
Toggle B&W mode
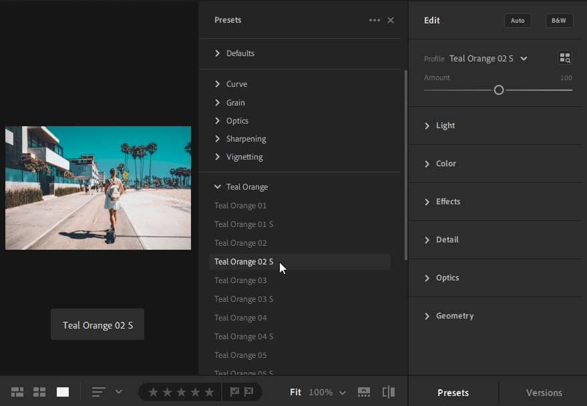coord(559,21)
